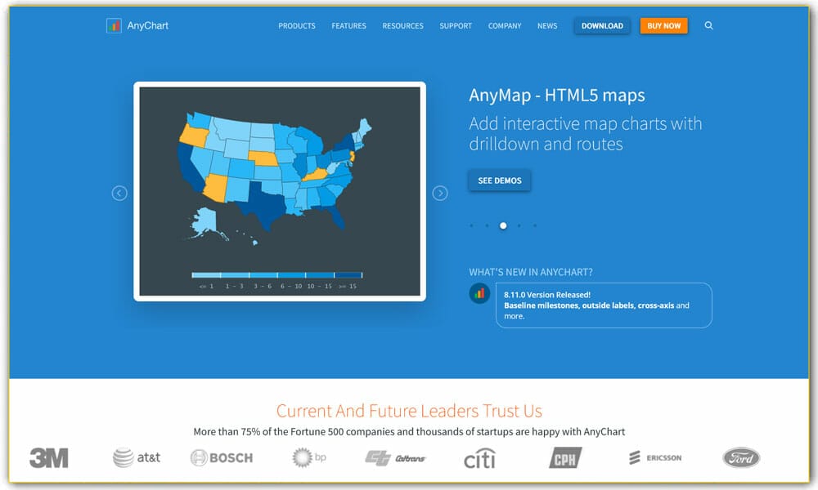Click the Bosch logo
Screen dimensions: 818x490
221,458
